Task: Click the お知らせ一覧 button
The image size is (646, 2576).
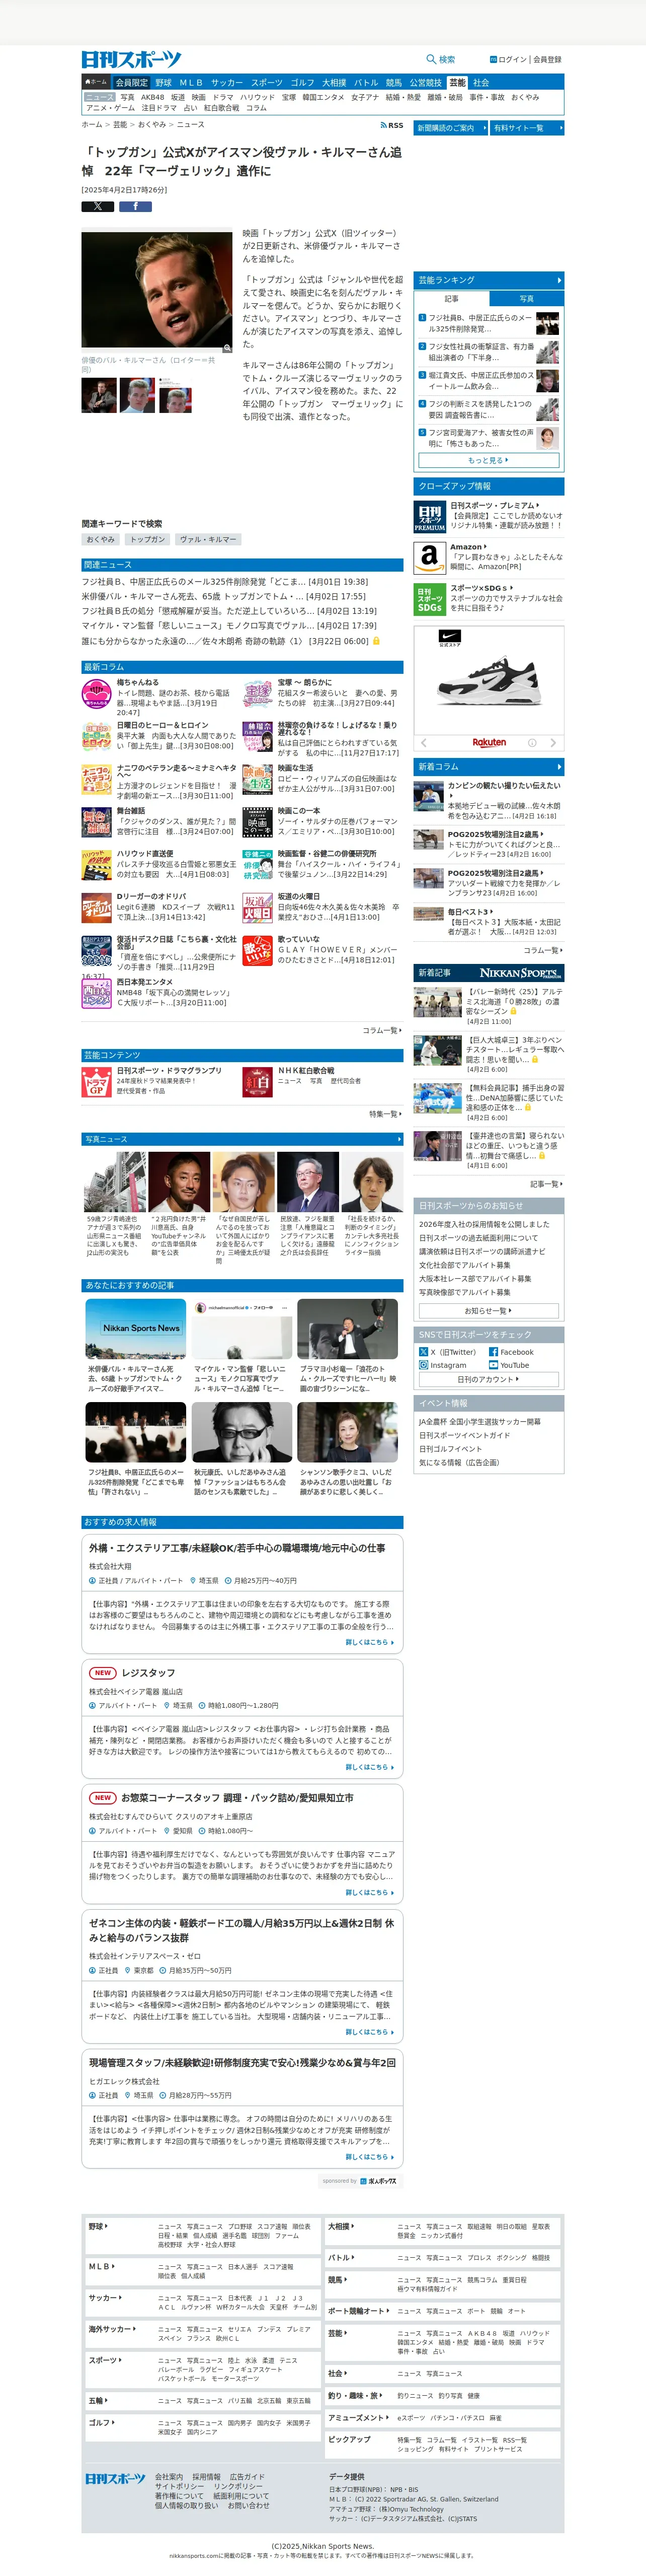Action: pos(488,1310)
